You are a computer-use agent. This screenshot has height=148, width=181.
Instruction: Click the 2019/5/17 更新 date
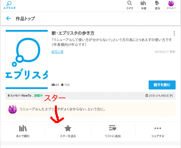[x=165, y=52]
